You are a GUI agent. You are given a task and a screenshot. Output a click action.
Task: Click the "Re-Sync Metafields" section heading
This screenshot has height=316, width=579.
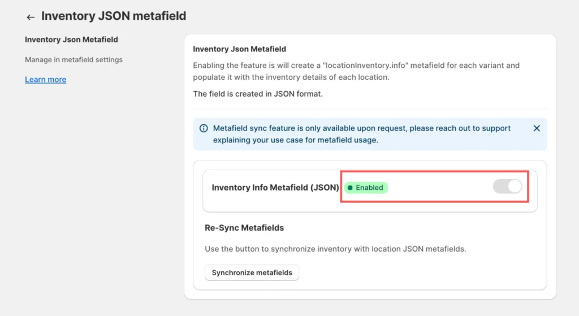(x=244, y=228)
